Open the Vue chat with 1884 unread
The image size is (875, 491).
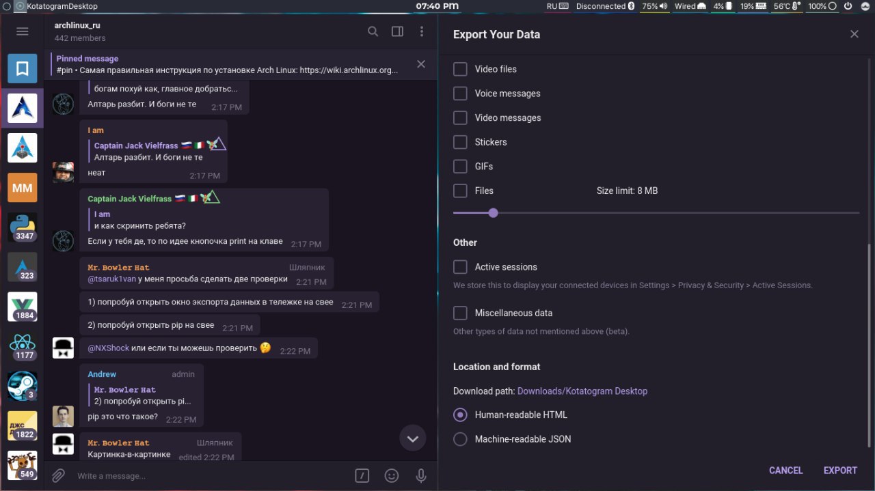point(22,307)
